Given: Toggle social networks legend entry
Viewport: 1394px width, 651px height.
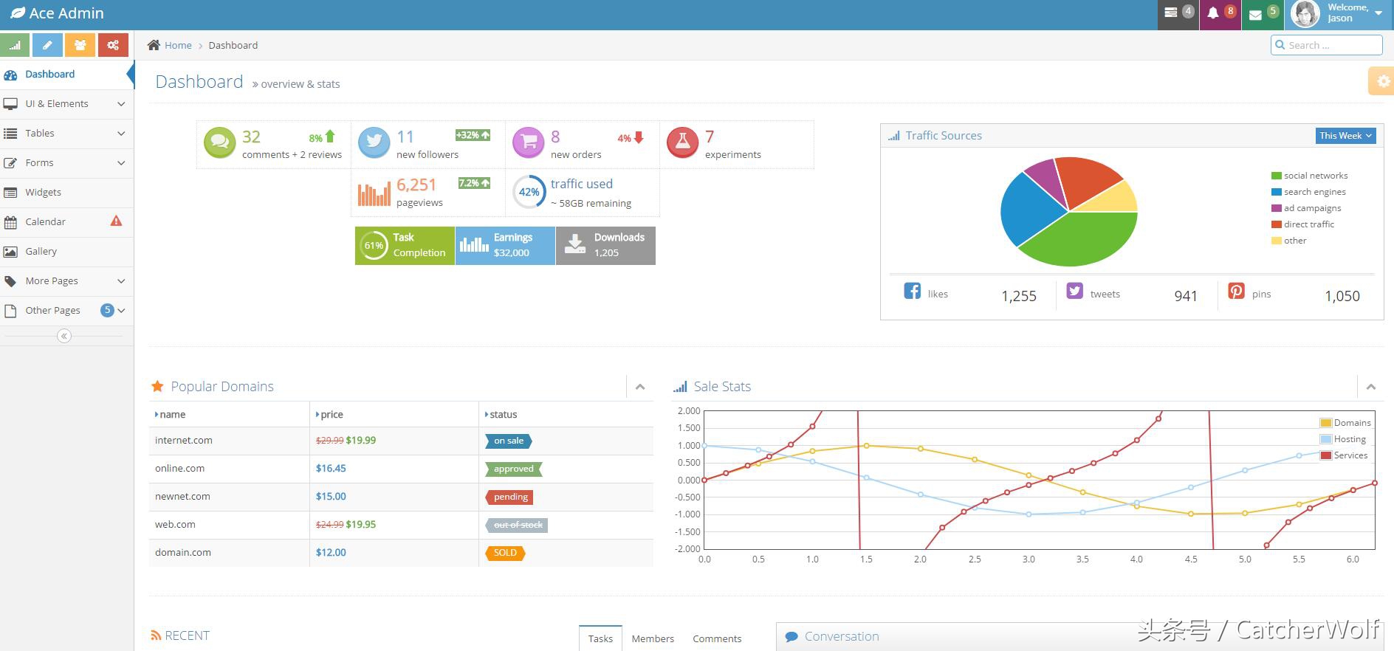Looking at the screenshot, I should click(x=1309, y=176).
